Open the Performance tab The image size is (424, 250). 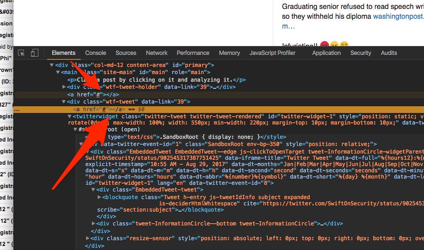pos(193,53)
